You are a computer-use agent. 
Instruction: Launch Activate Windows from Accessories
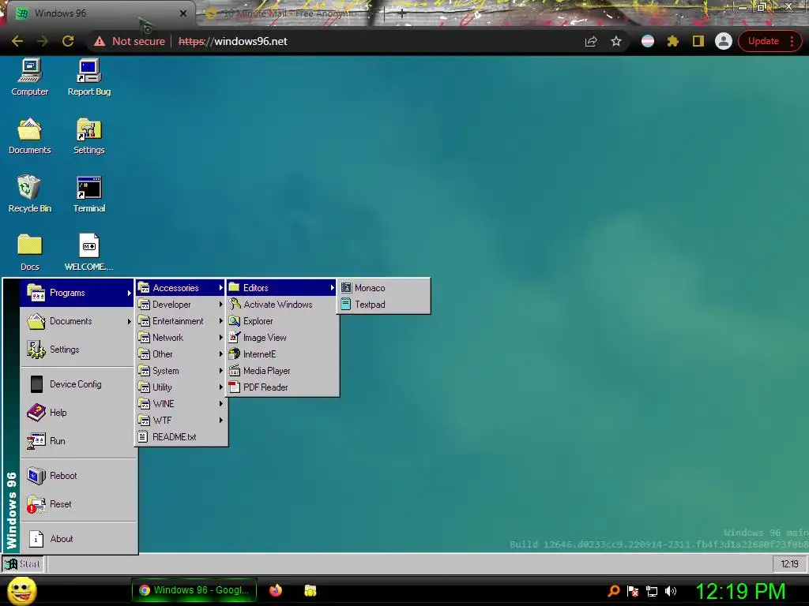point(283,304)
